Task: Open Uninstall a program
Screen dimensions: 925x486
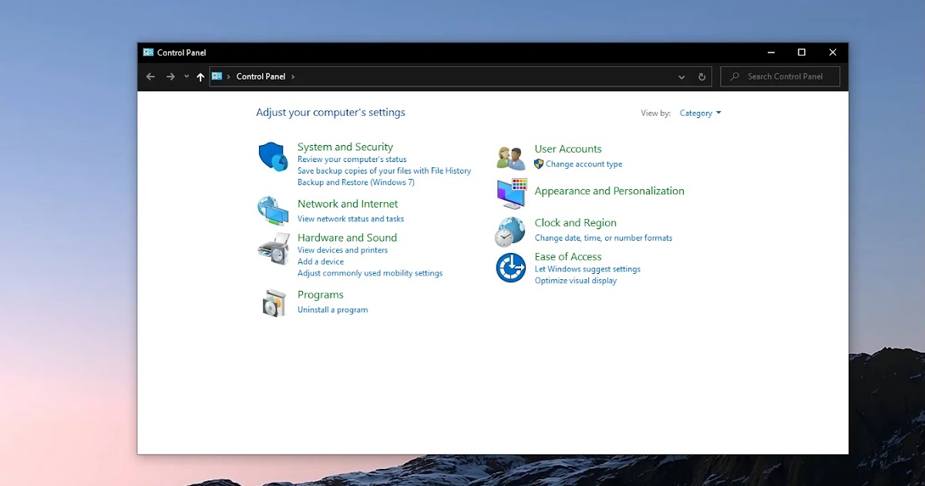Action: [332, 309]
